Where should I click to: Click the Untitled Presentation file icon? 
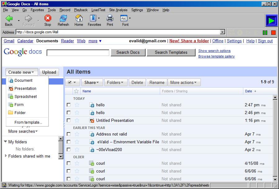click(92, 121)
